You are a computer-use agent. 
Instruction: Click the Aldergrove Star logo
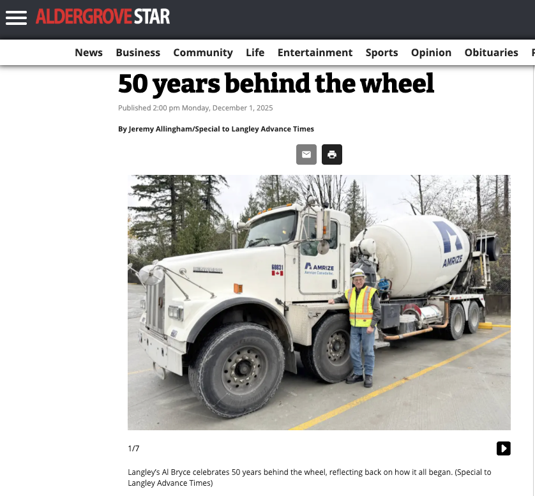(103, 17)
